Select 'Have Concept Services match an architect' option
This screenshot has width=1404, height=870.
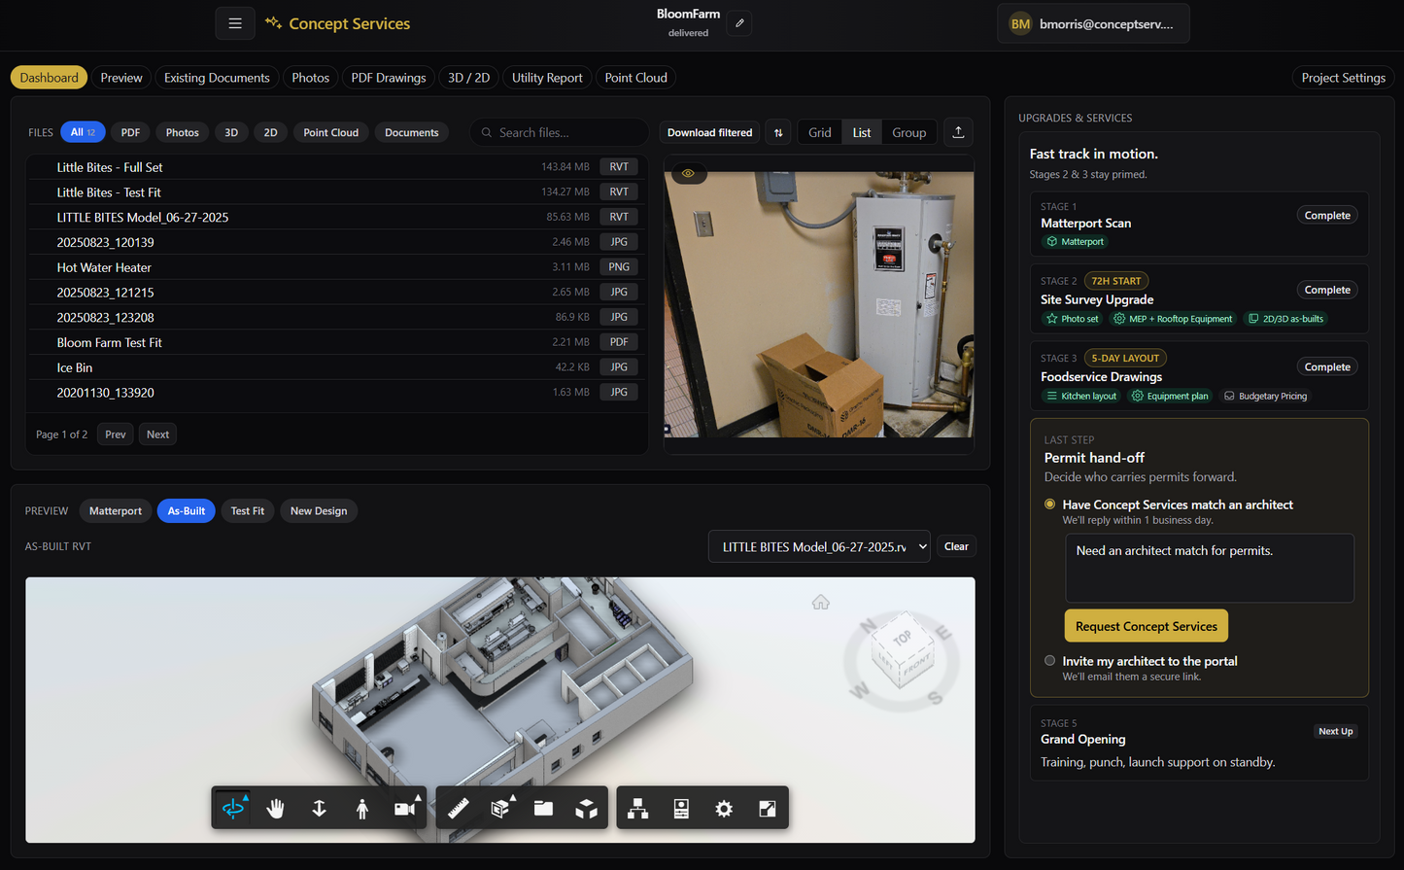coord(1049,505)
